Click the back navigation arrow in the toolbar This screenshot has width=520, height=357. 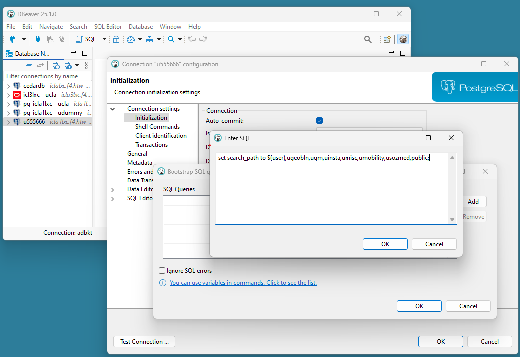(x=192, y=39)
